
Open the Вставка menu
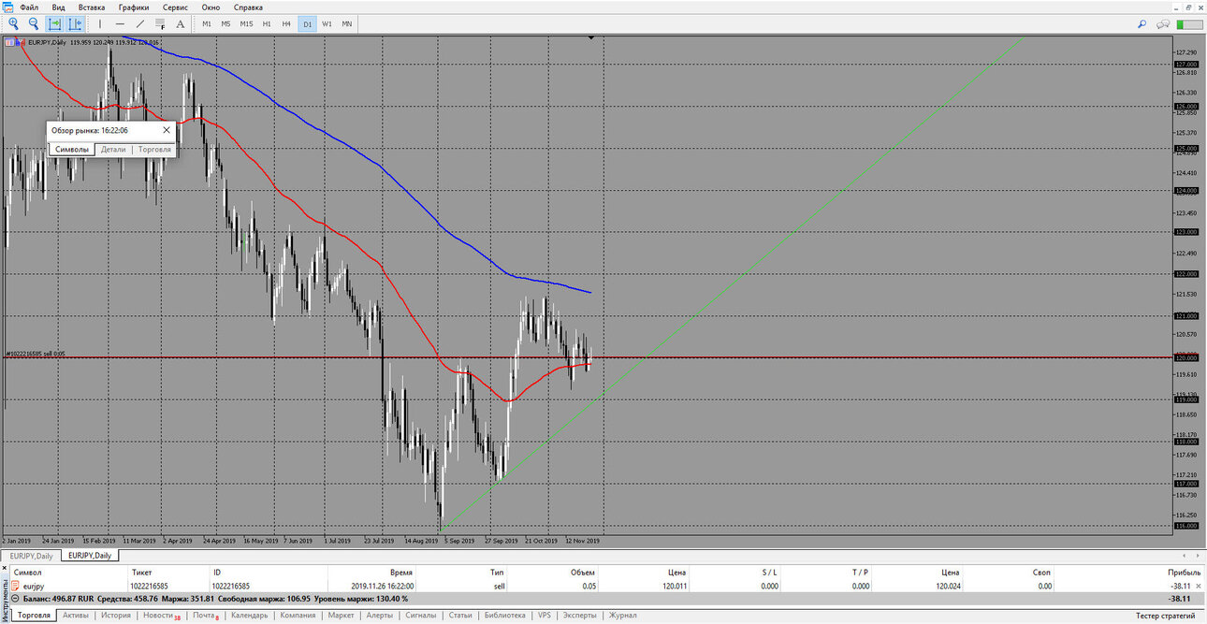(92, 7)
